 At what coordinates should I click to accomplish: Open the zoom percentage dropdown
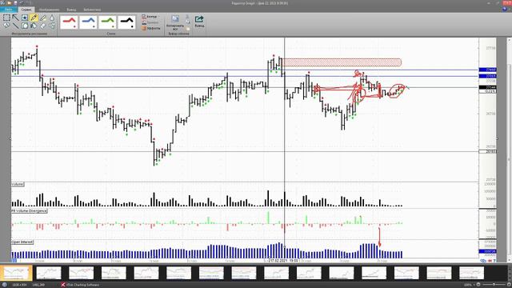pyautogui.click(x=469, y=285)
